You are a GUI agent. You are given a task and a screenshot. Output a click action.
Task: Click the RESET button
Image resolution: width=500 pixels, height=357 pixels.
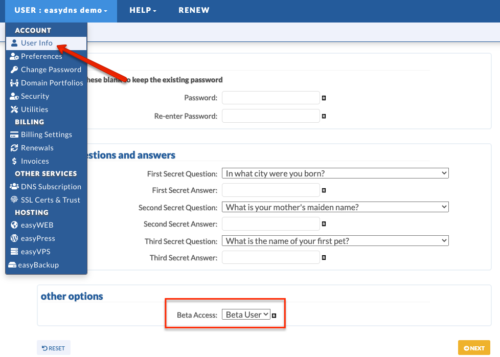[x=54, y=348]
